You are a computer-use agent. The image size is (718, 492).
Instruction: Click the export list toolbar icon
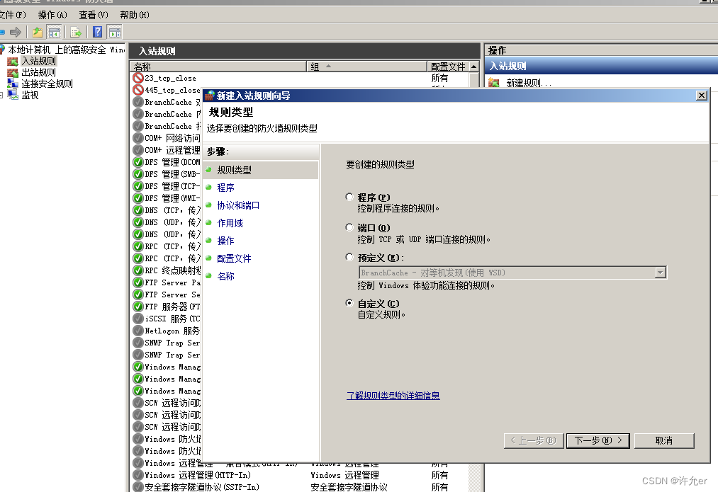(76, 33)
